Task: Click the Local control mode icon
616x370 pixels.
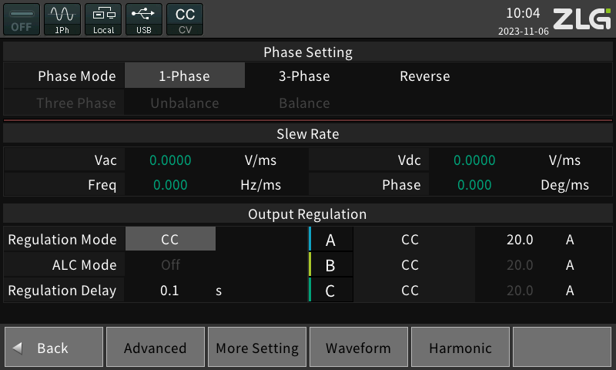Action: tap(103, 19)
